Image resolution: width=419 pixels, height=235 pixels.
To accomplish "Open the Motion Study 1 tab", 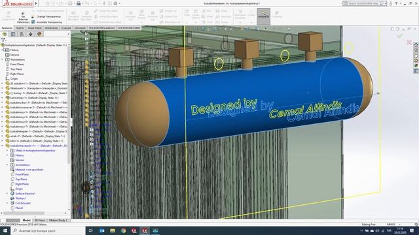I will pos(58,221).
